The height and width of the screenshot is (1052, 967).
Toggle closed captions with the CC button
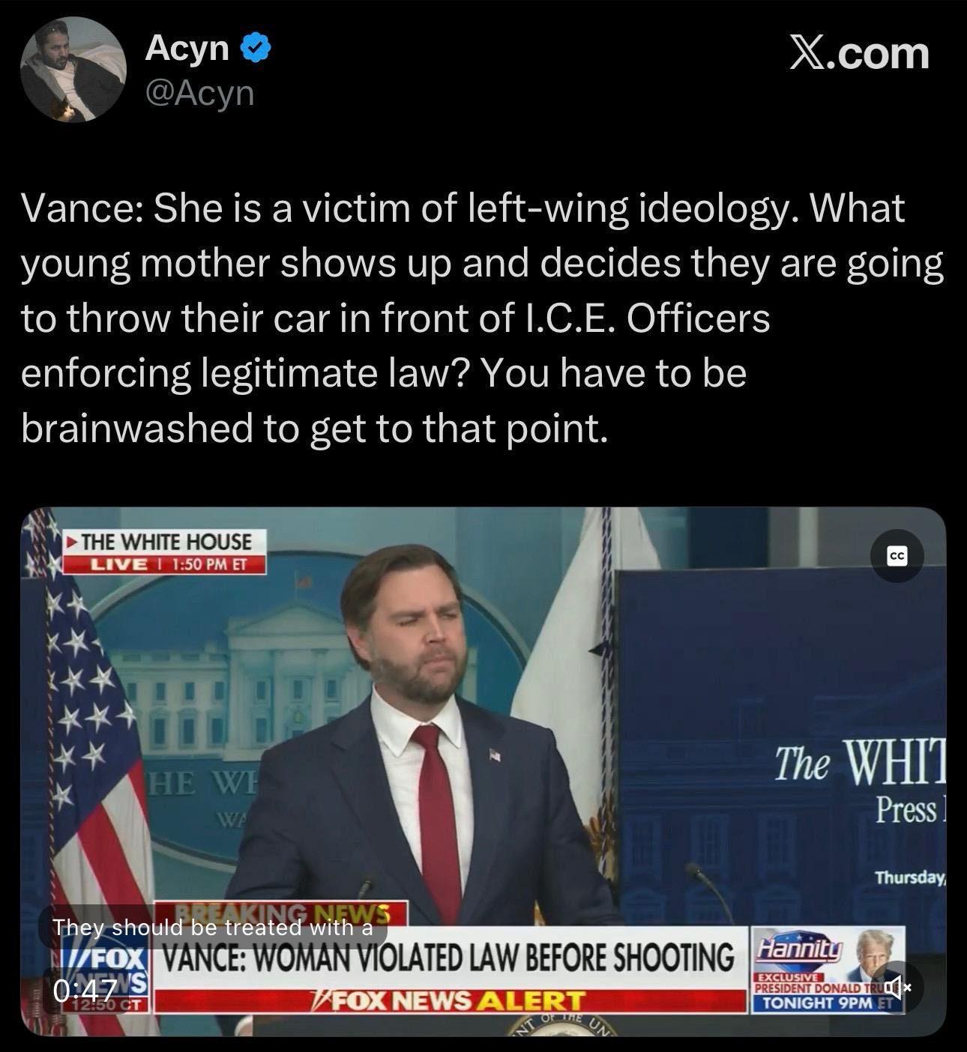897,556
